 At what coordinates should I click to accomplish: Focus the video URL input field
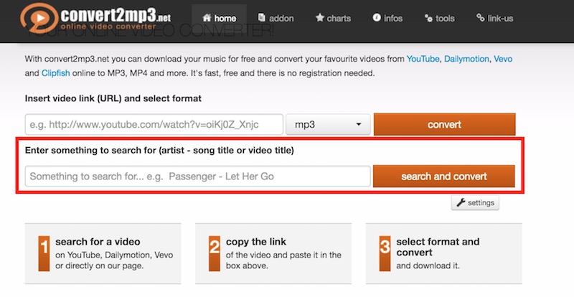pos(153,125)
